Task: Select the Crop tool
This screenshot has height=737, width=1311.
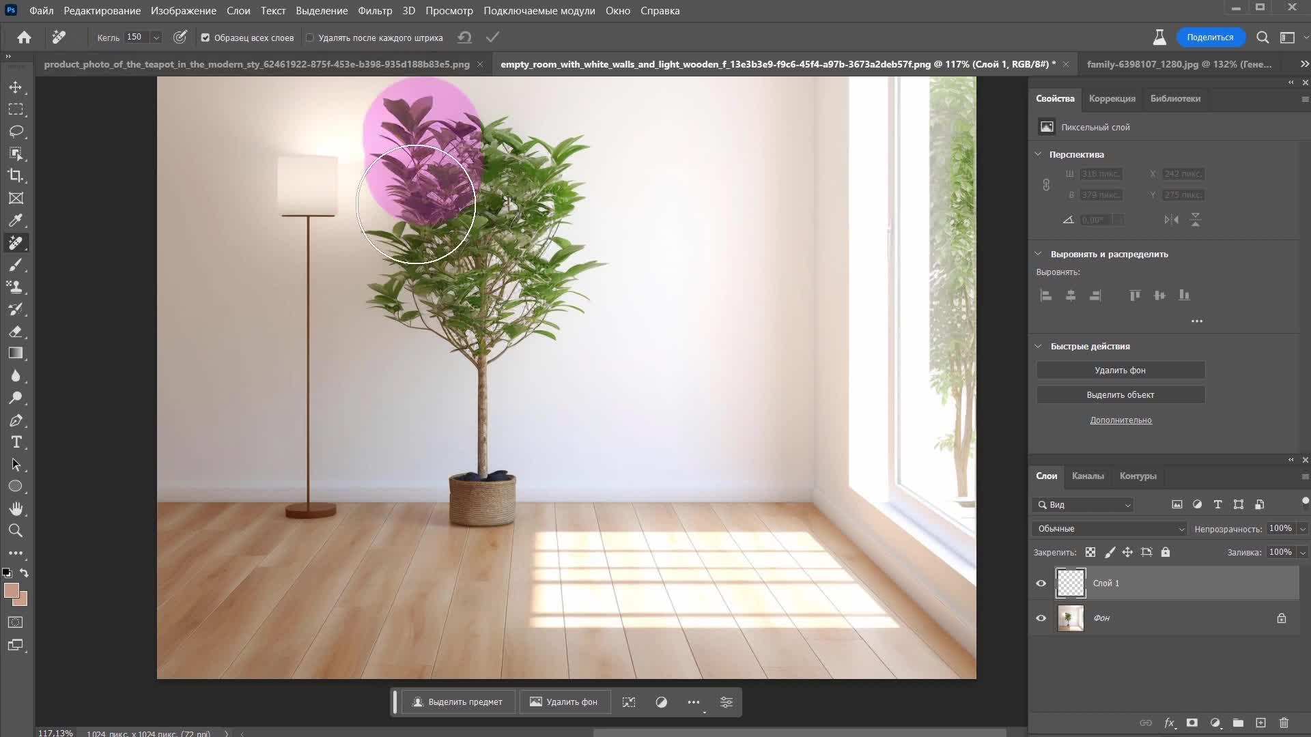Action: (x=16, y=175)
